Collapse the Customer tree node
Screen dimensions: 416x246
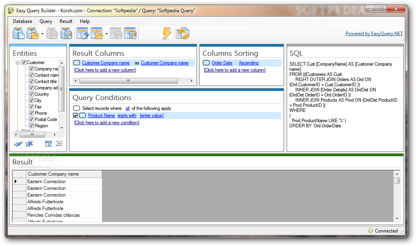[18, 62]
